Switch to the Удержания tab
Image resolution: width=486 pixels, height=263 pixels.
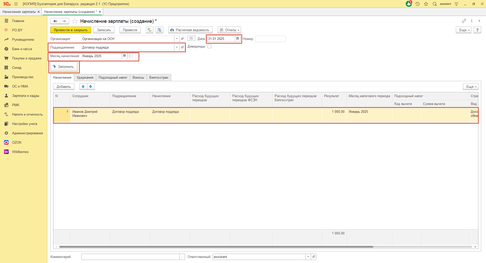click(x=85, y=78)
